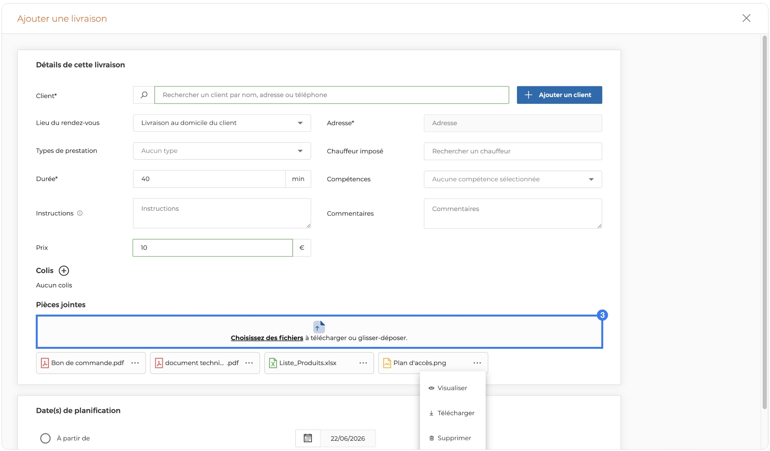Image resolution: width=770 pixels, height=451 pixels.
Task: Click the PDF icon of Bon de commande.pdf
Action: tap(45, 363)
